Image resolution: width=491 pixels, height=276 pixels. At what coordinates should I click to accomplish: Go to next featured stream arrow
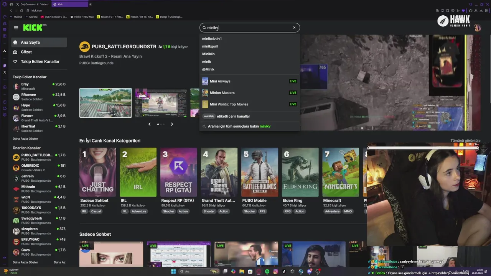point(172,124)
